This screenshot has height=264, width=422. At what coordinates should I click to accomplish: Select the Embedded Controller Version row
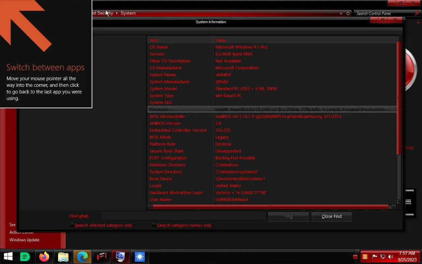pyautogui.click(x=272, y=130)
